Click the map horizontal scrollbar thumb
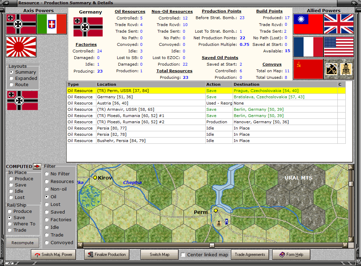Viewport: 361px width, 266px height. tap(212, 245)
